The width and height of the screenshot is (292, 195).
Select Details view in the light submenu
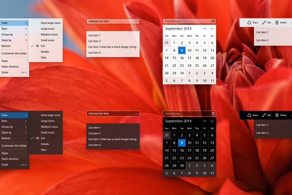coord(45,52)
